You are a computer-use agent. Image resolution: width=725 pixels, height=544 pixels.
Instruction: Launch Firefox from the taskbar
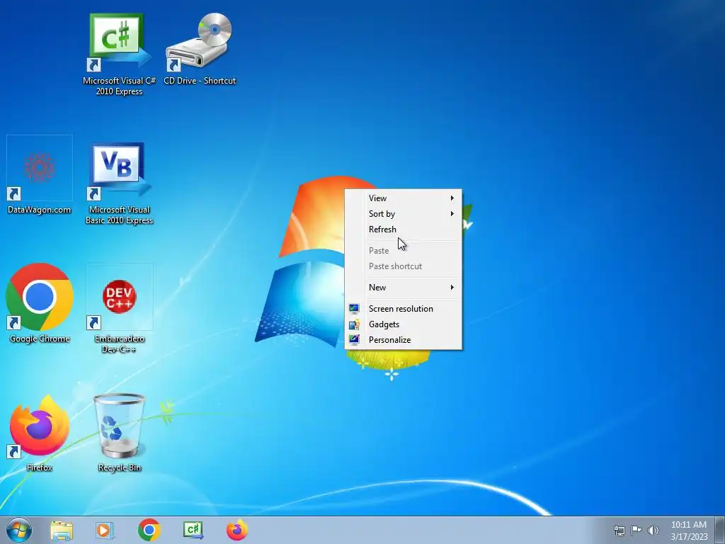tap(236, 530)
